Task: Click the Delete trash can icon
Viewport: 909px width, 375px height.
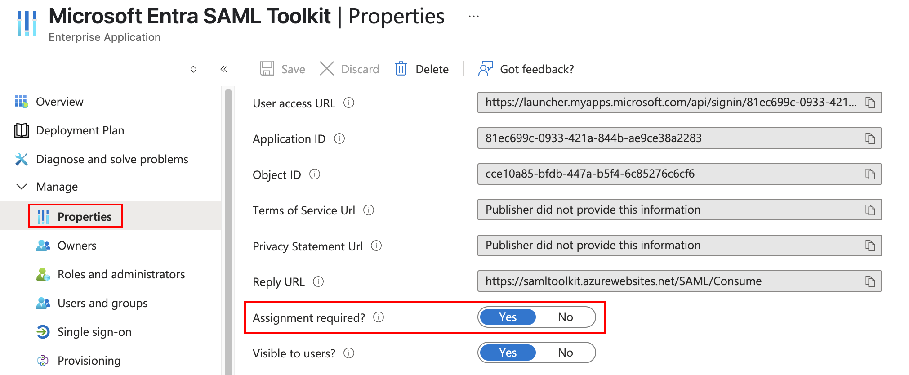Action: tap(401, 69)
